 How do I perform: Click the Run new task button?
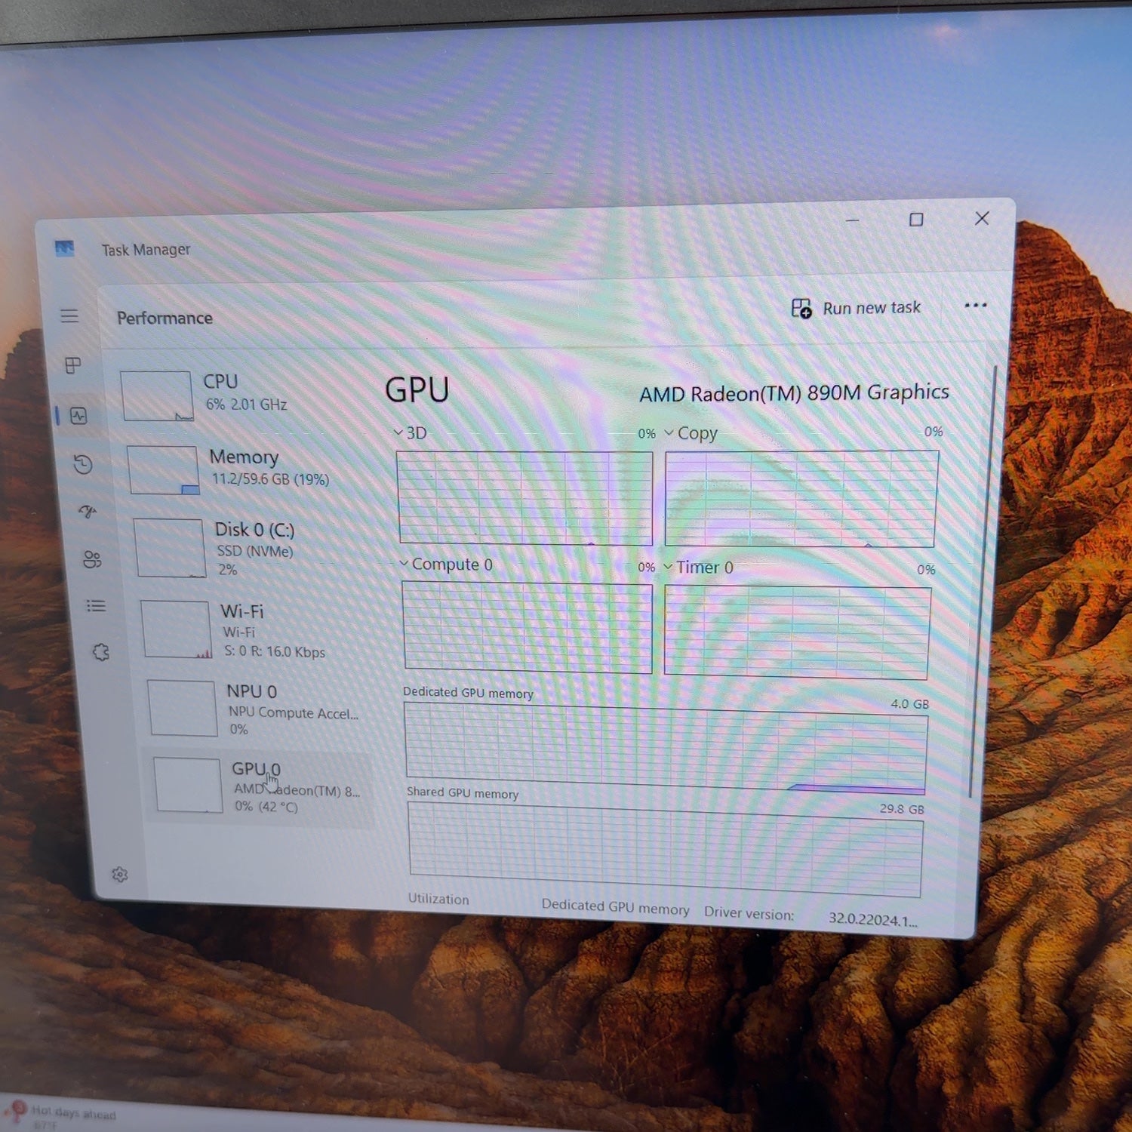856,308
